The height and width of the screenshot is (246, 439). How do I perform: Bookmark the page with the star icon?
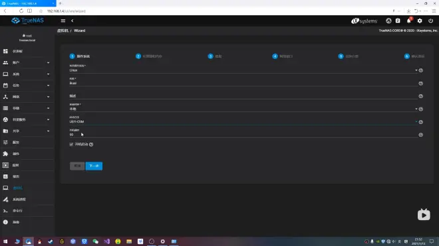pyautogui.click(x=41, y=11)
